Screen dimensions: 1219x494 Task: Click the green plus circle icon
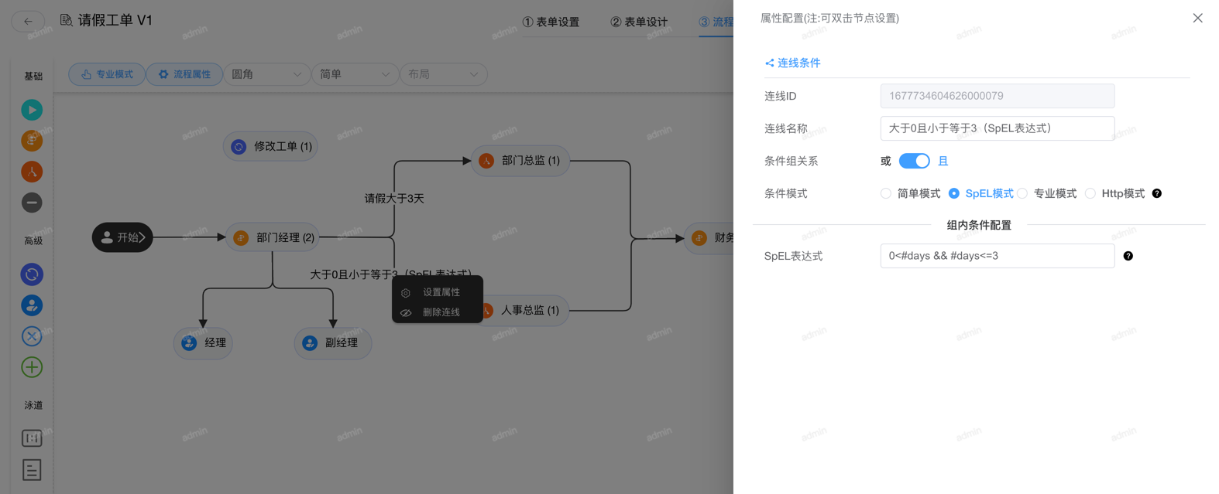[x=32, y=367]
